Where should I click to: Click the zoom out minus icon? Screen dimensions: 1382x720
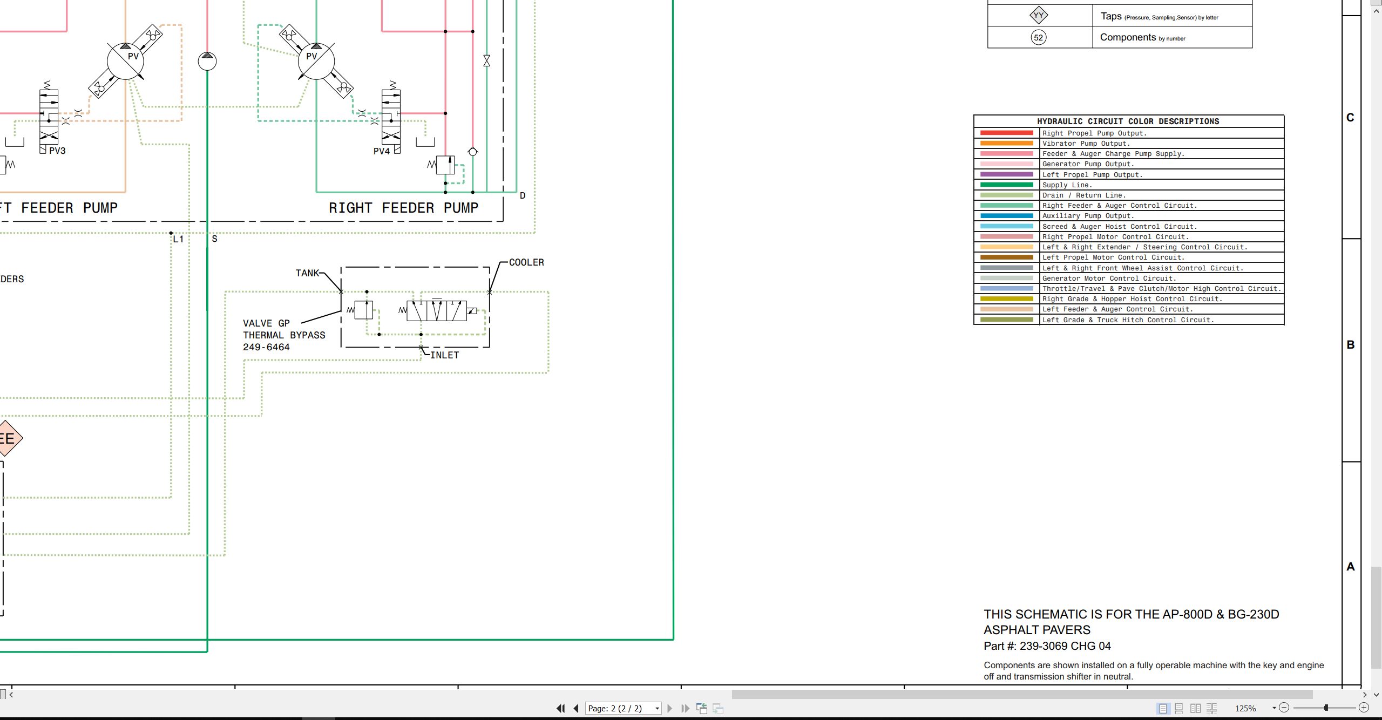coord(1284,708)
